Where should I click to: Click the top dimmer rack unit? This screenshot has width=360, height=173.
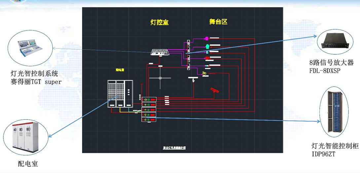coord(149,99)
